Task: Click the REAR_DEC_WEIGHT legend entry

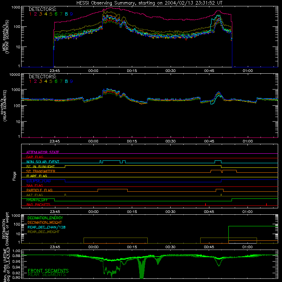Action: (43, 232)
